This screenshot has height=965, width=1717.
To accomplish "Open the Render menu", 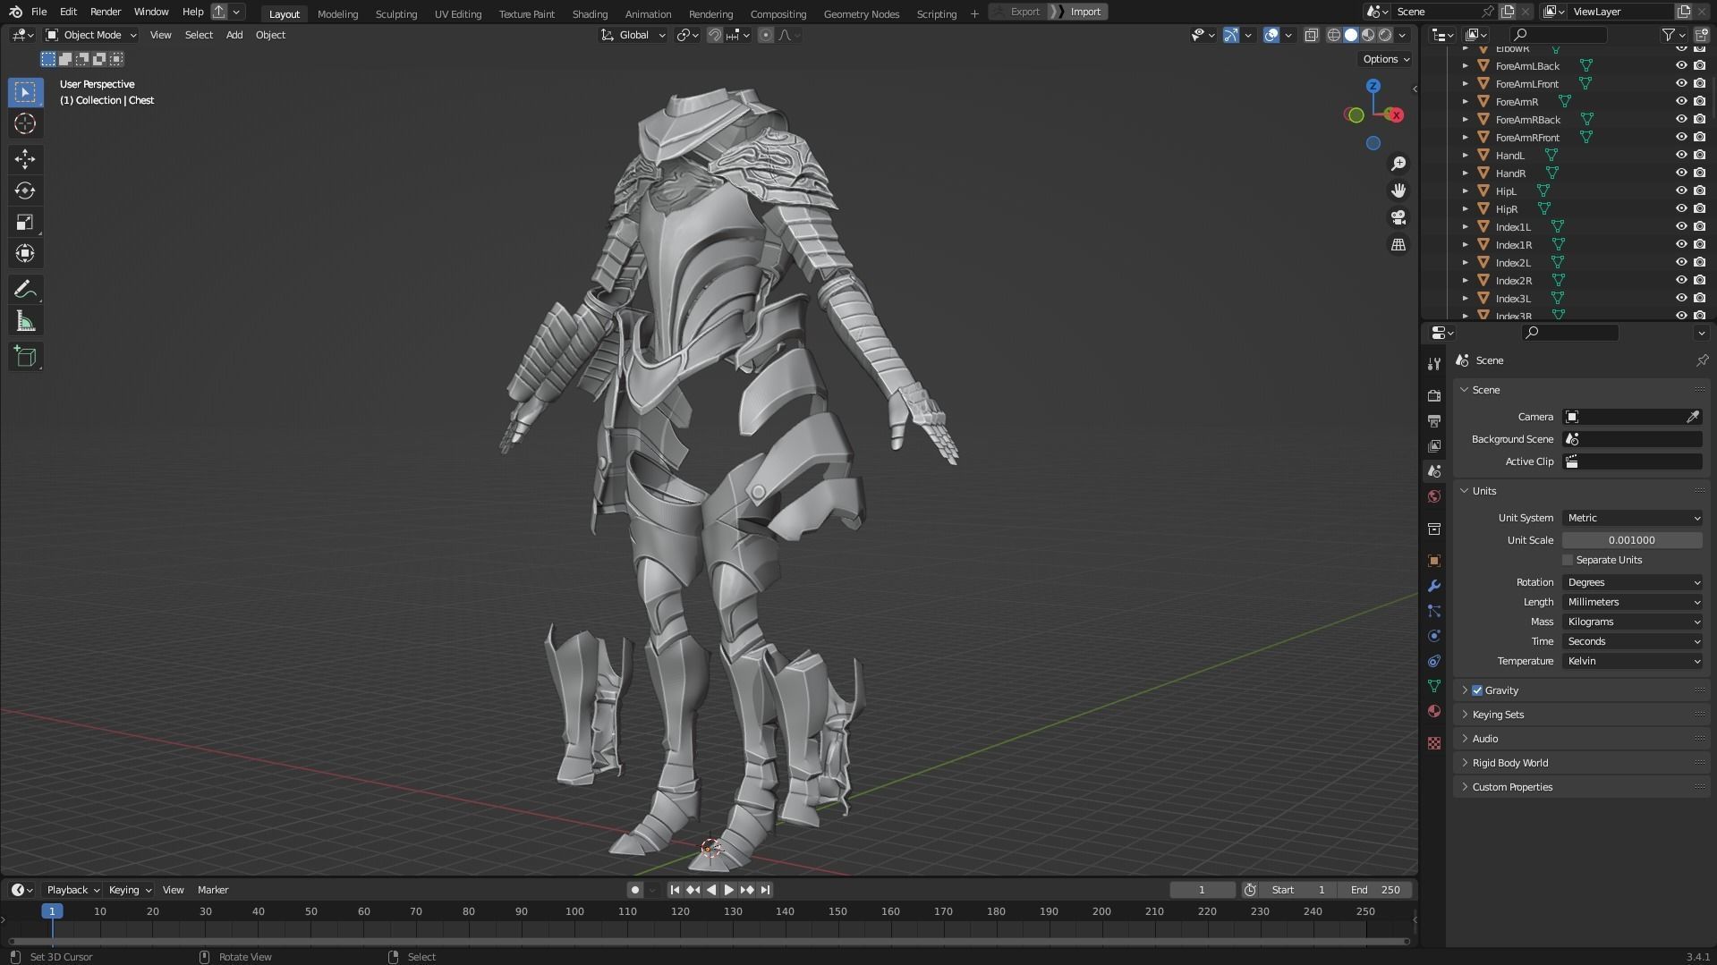I will click(x=106, y=12).
